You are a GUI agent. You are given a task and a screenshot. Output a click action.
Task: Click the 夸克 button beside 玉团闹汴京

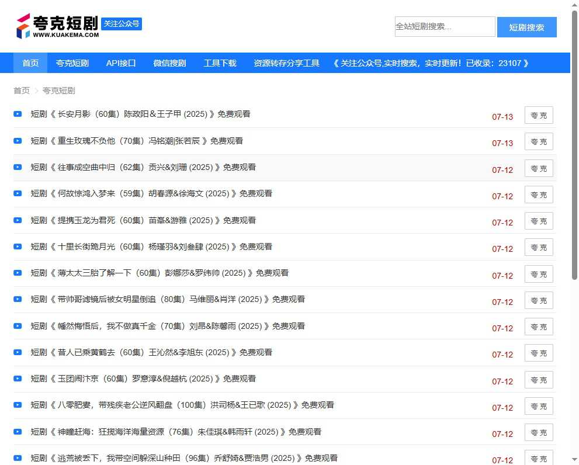(x=538, y=379)
